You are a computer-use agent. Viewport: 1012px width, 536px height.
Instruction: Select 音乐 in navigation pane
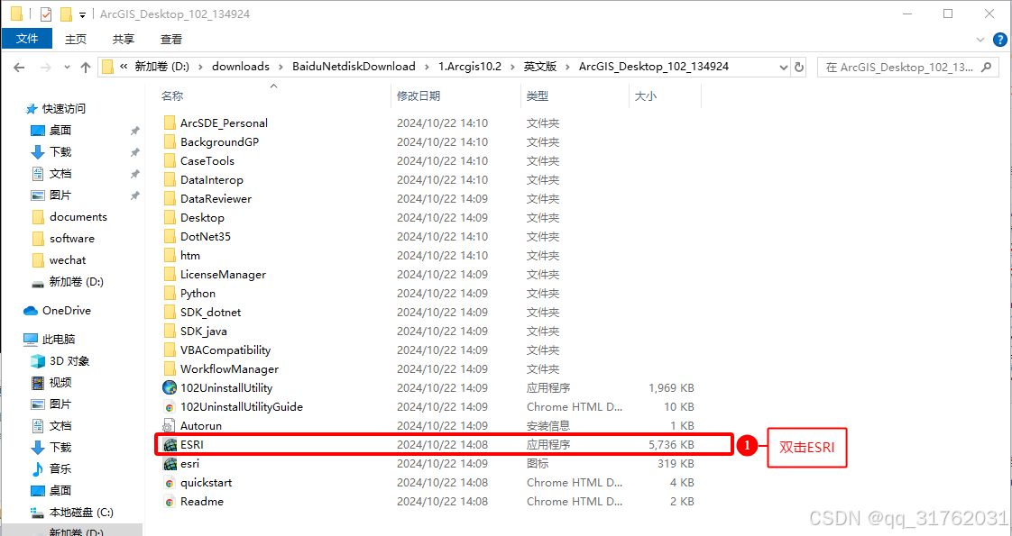coord(60,469)
